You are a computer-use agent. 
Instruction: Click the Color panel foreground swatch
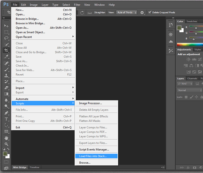[179, 28]
